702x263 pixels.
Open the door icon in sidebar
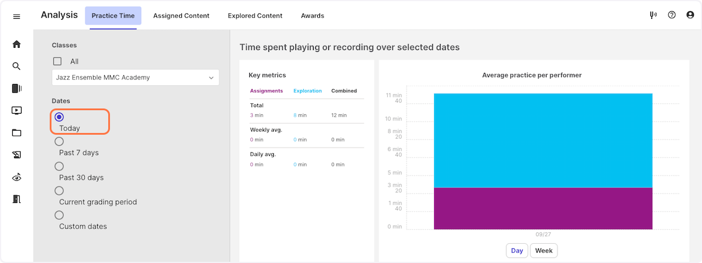point(16,199)
